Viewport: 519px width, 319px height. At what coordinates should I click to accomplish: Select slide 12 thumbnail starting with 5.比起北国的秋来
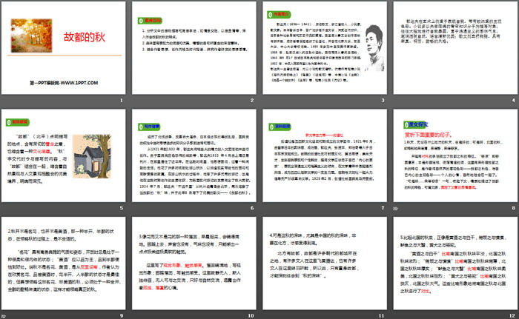tap(455, 263)
